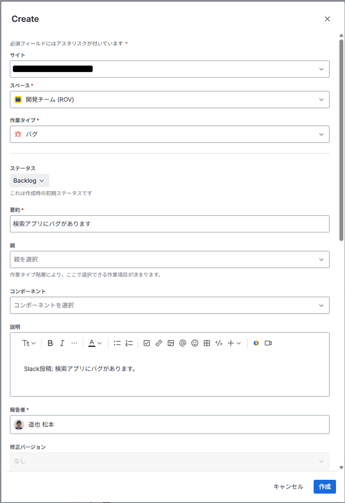
Task: Insert a table into the description
Action: point(207,343)
